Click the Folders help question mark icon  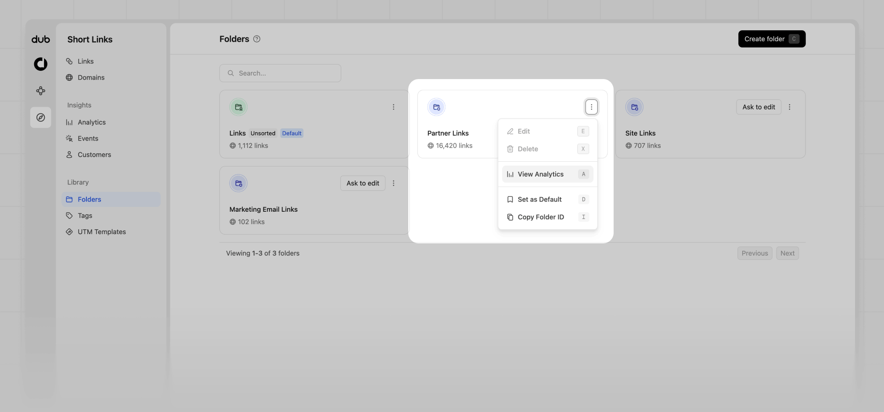pos(257,39)
